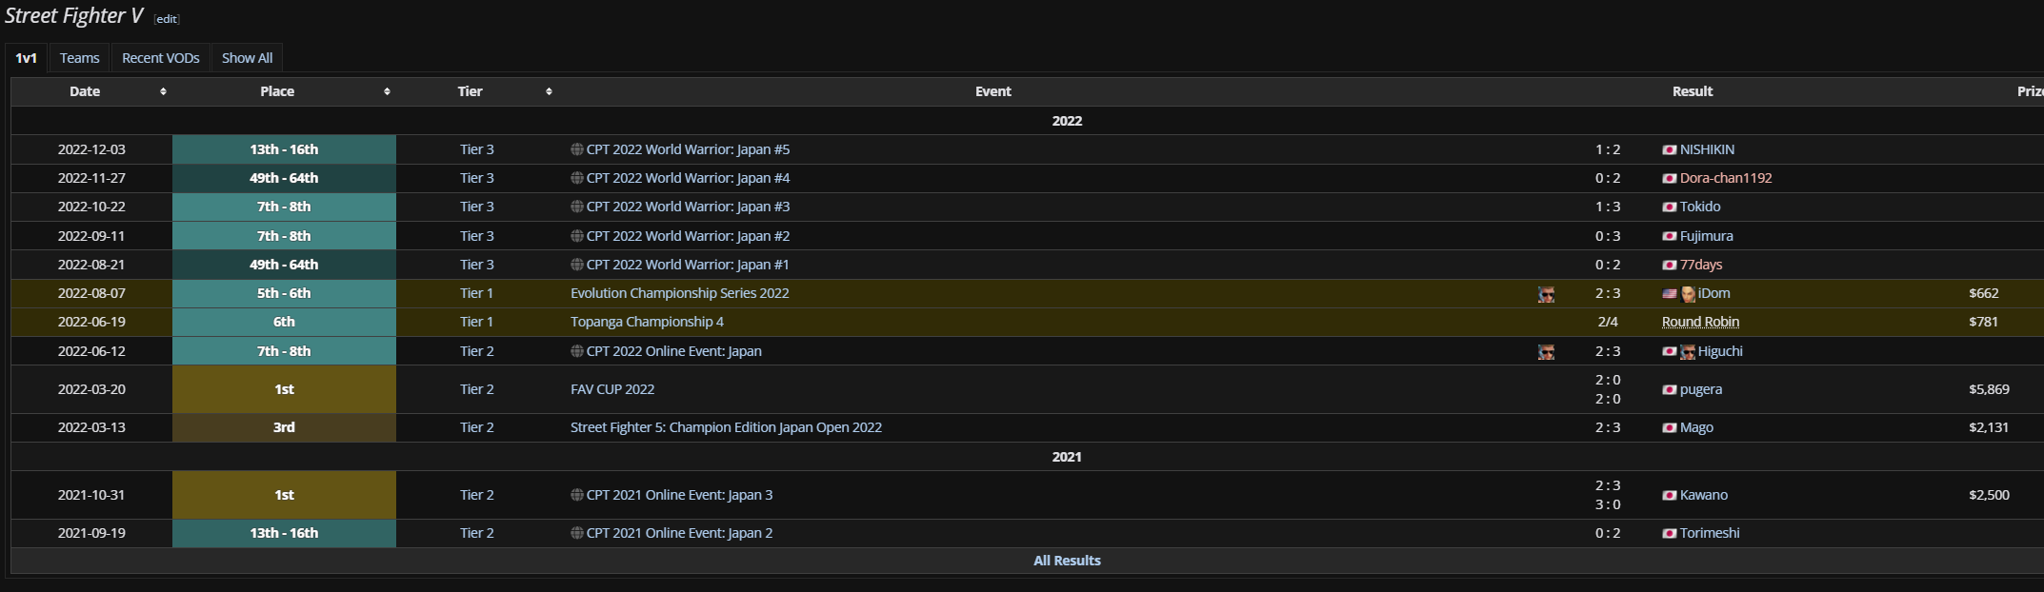Open Kawano player page
Viewport: 2044px width, 592px height.
(1703, 495)
